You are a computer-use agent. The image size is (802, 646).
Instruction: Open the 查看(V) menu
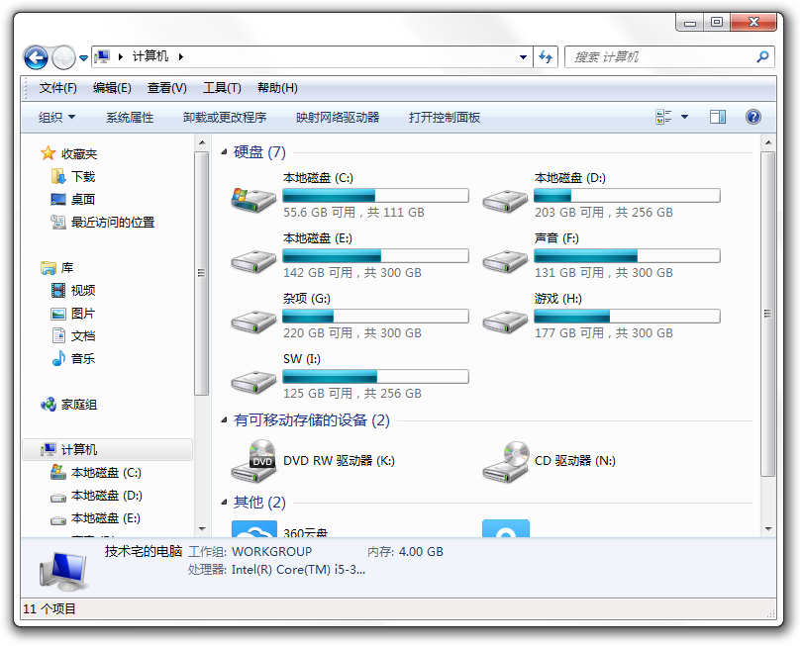point(166,88)
